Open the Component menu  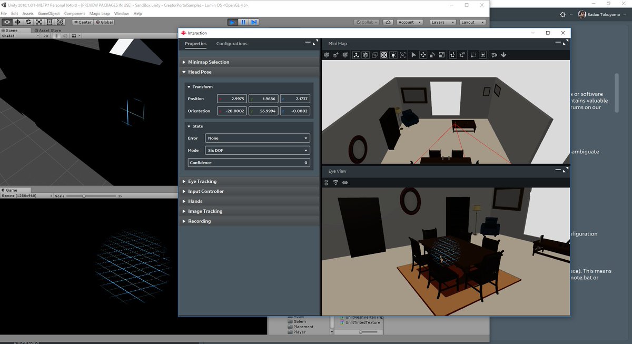(x=74, y=13)
